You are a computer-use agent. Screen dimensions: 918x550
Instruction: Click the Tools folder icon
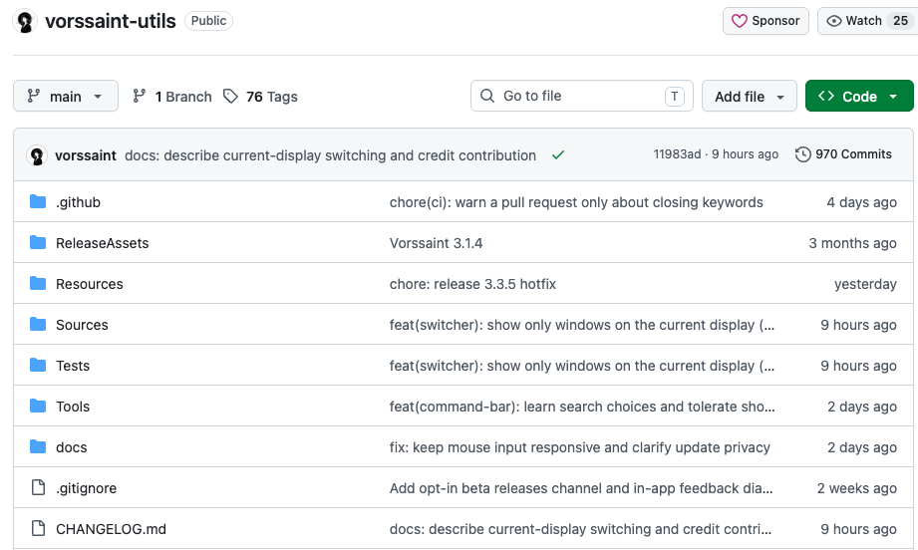point(38,406)
